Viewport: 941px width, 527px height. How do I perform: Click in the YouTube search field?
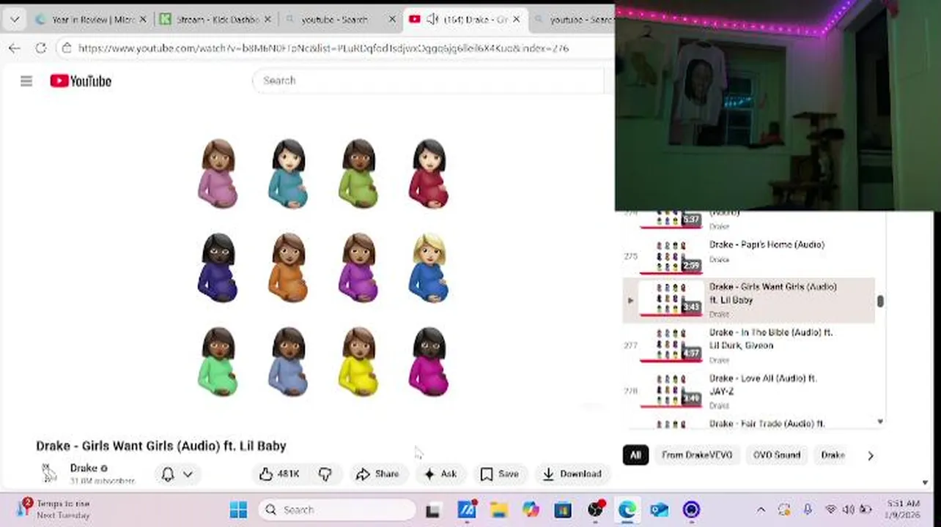point(429,81)
